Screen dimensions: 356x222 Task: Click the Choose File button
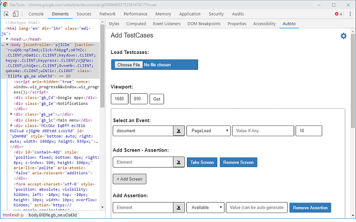[x=128, y=65]
